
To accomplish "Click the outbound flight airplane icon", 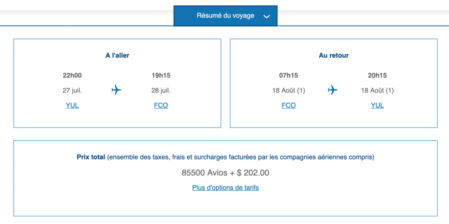I will [116, 90].
